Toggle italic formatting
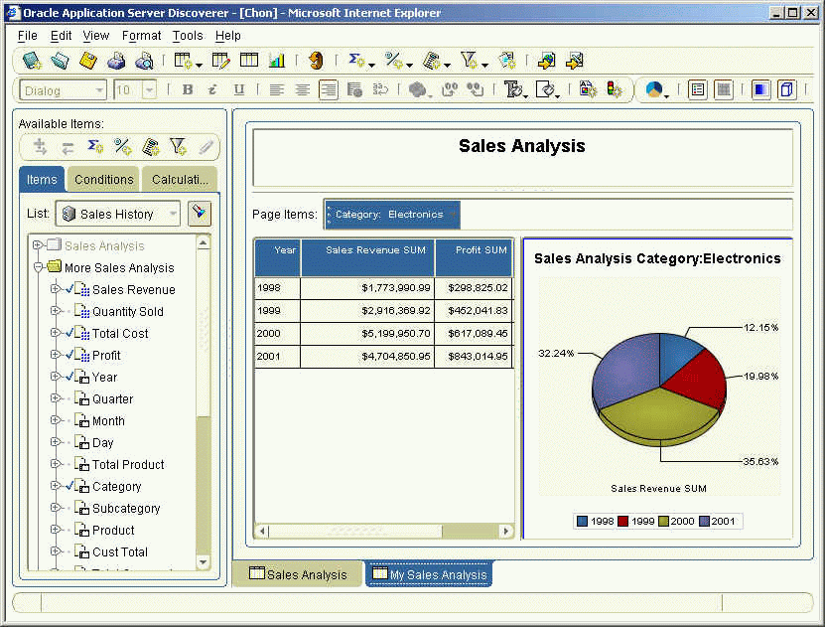The height and width of the screenshot is (627, 825). (212, 90)
